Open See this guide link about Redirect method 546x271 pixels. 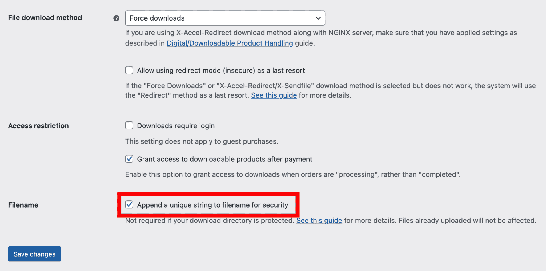(274, 95)
